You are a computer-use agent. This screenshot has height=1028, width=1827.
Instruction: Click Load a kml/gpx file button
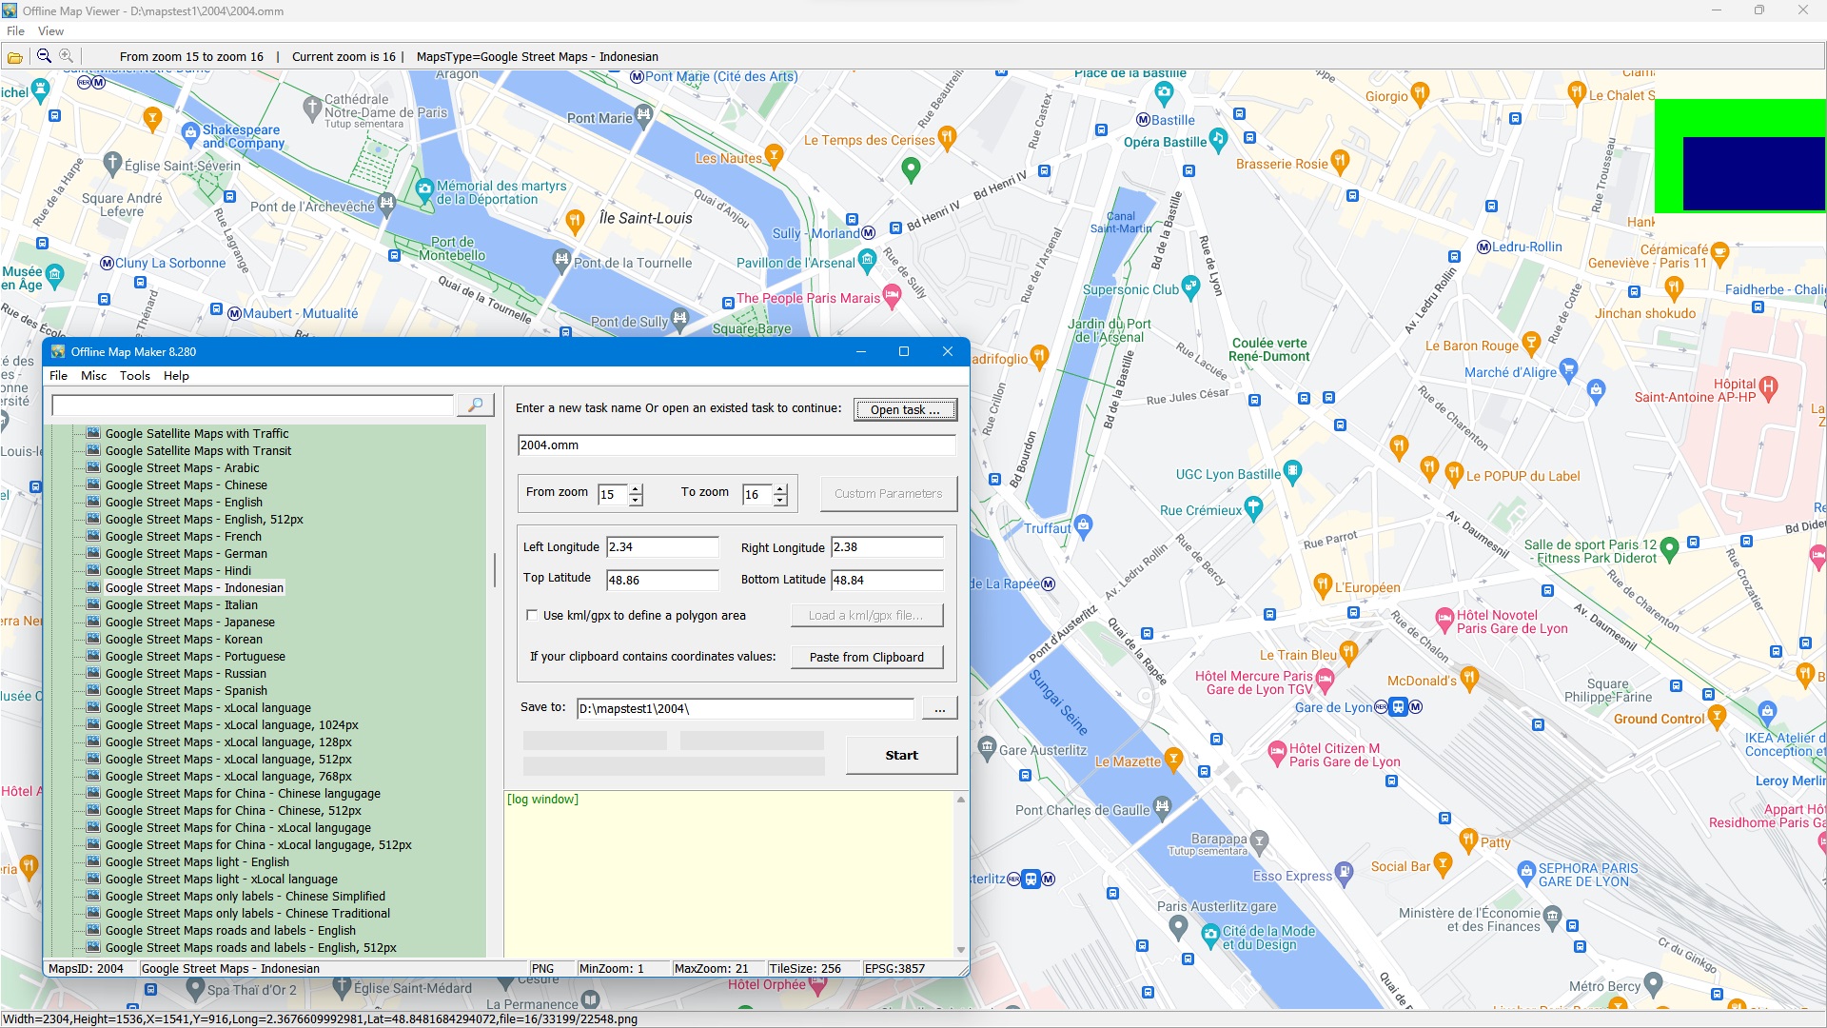click(867, 615)
